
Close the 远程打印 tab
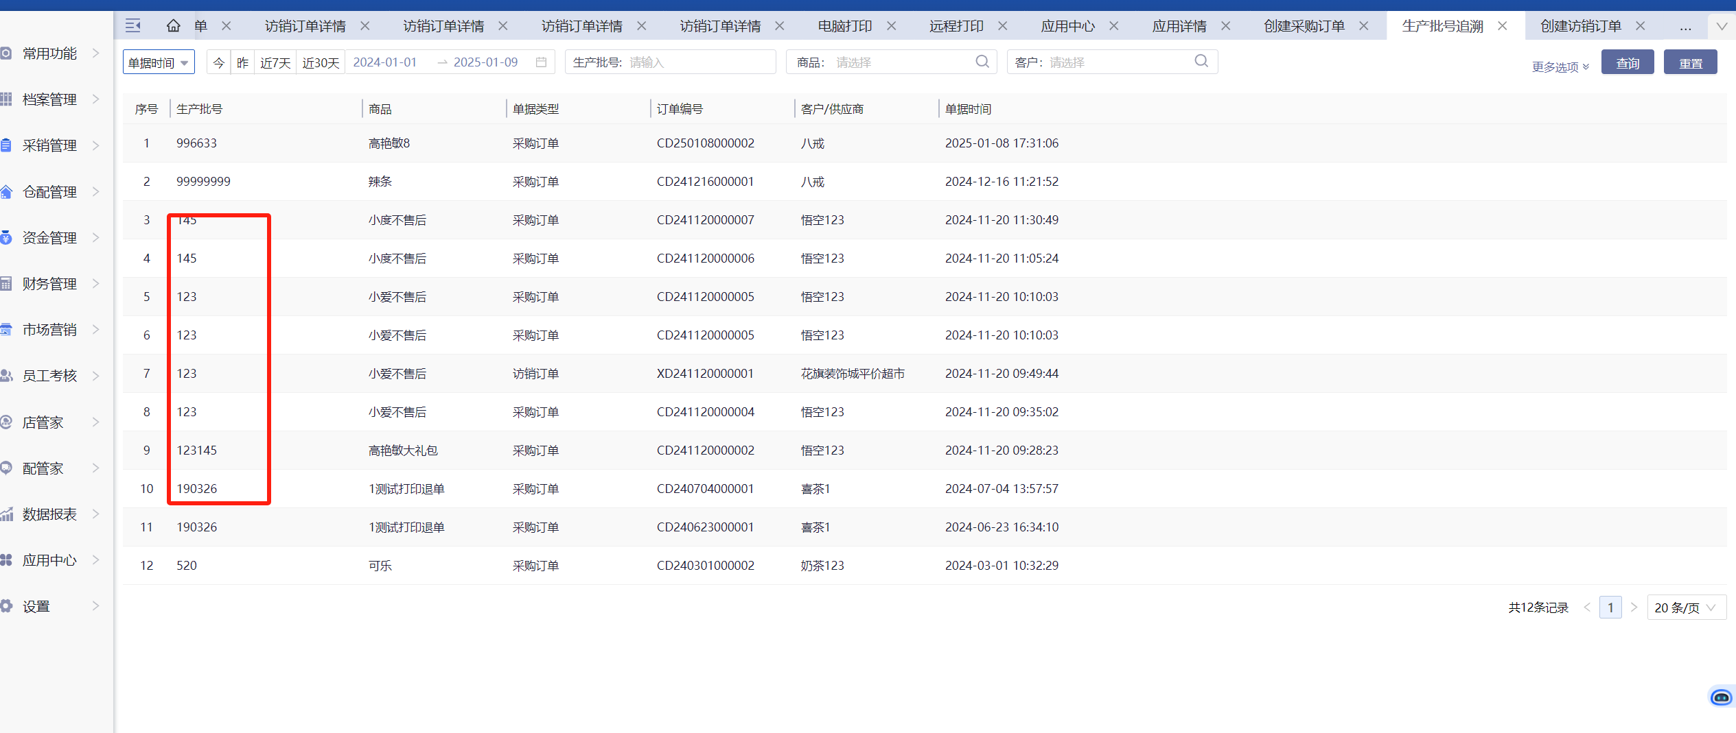coord(1003,26)
